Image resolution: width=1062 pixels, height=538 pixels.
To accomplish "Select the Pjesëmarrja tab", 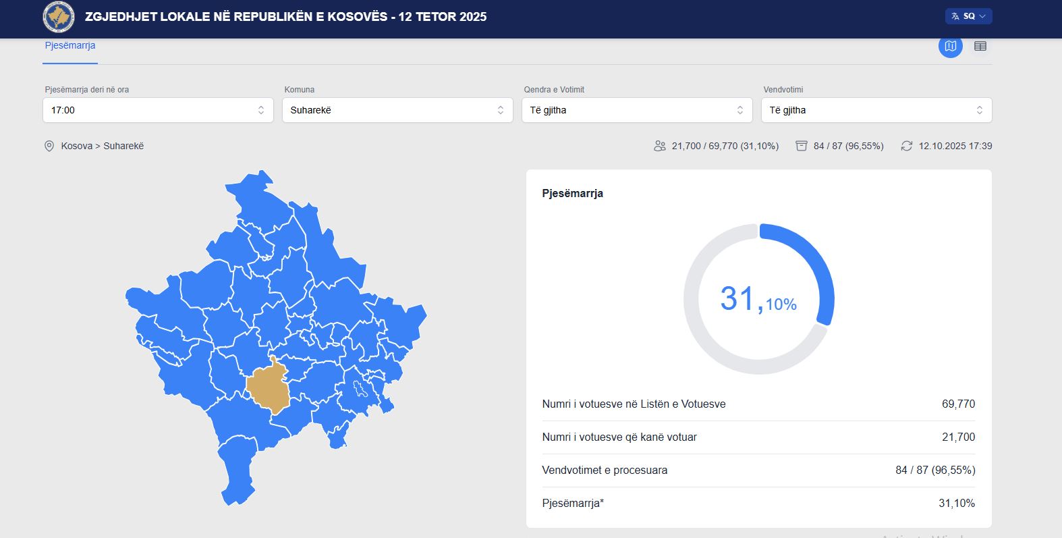I will point(70,45).
